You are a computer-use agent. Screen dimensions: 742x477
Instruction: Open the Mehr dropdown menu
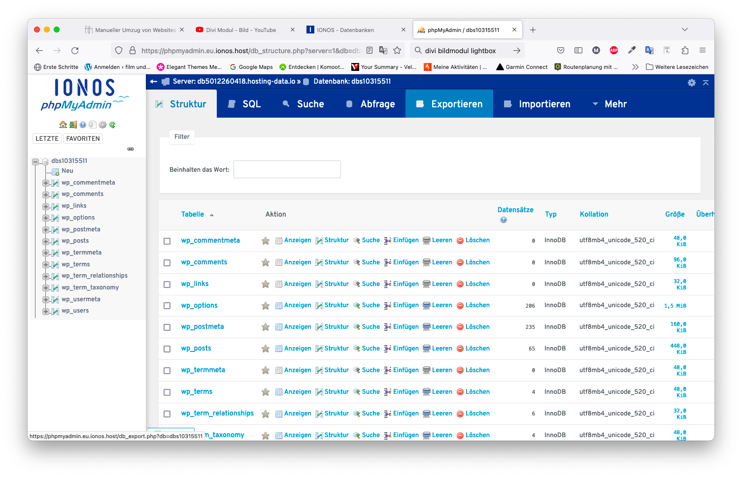(x=609, y=104)
